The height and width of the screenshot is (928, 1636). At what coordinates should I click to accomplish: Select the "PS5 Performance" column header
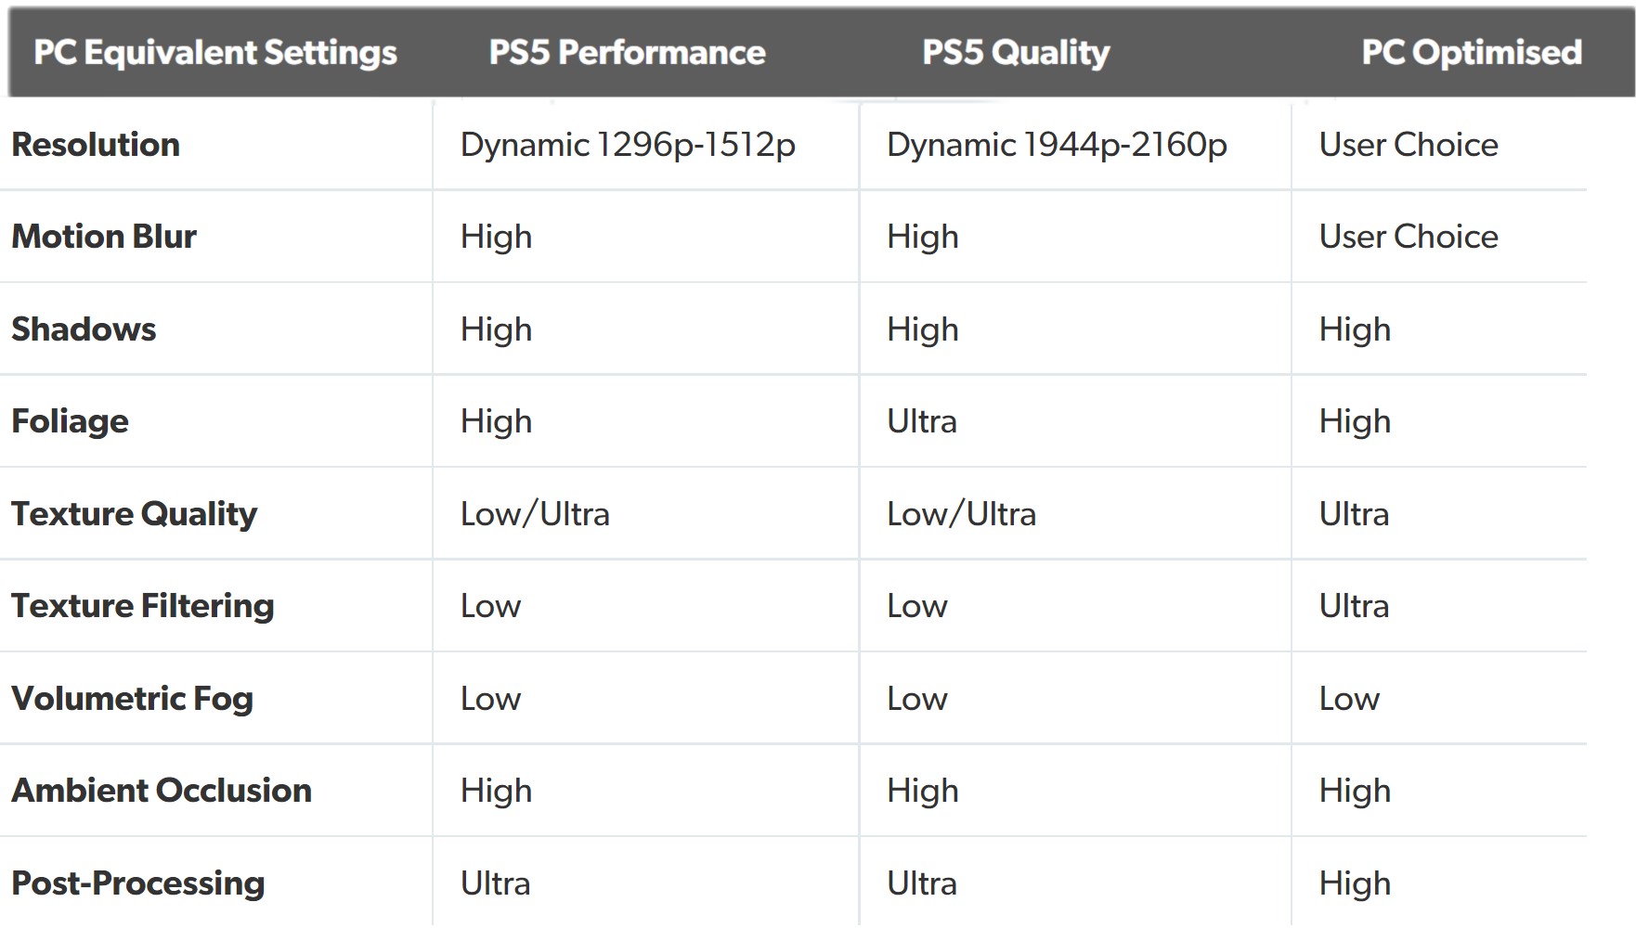pyautogui.click(x=627, y=53)
